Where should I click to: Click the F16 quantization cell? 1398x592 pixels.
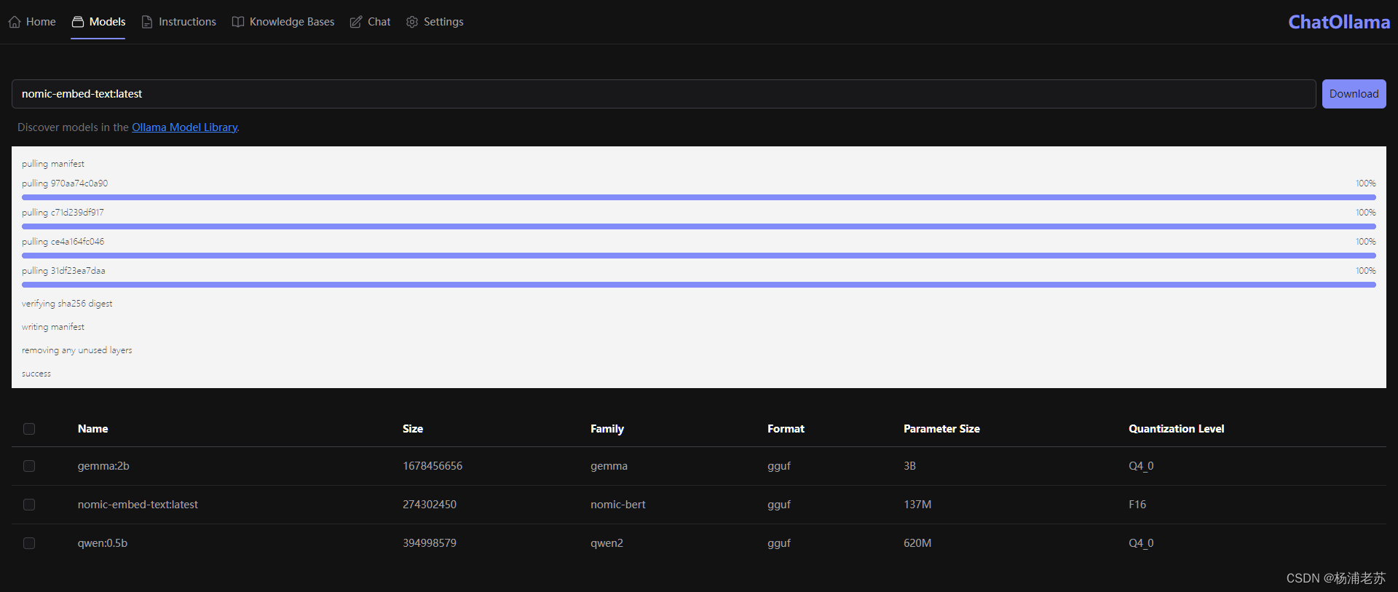[x=1137, y=505]
